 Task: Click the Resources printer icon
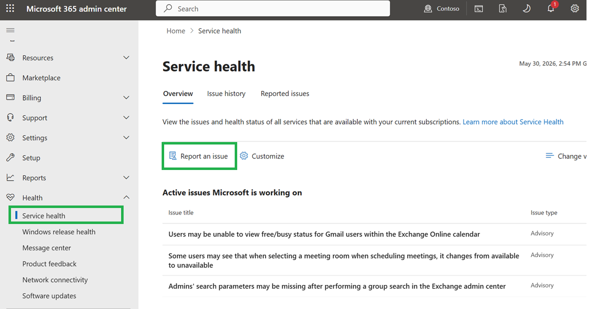point(11,57)
